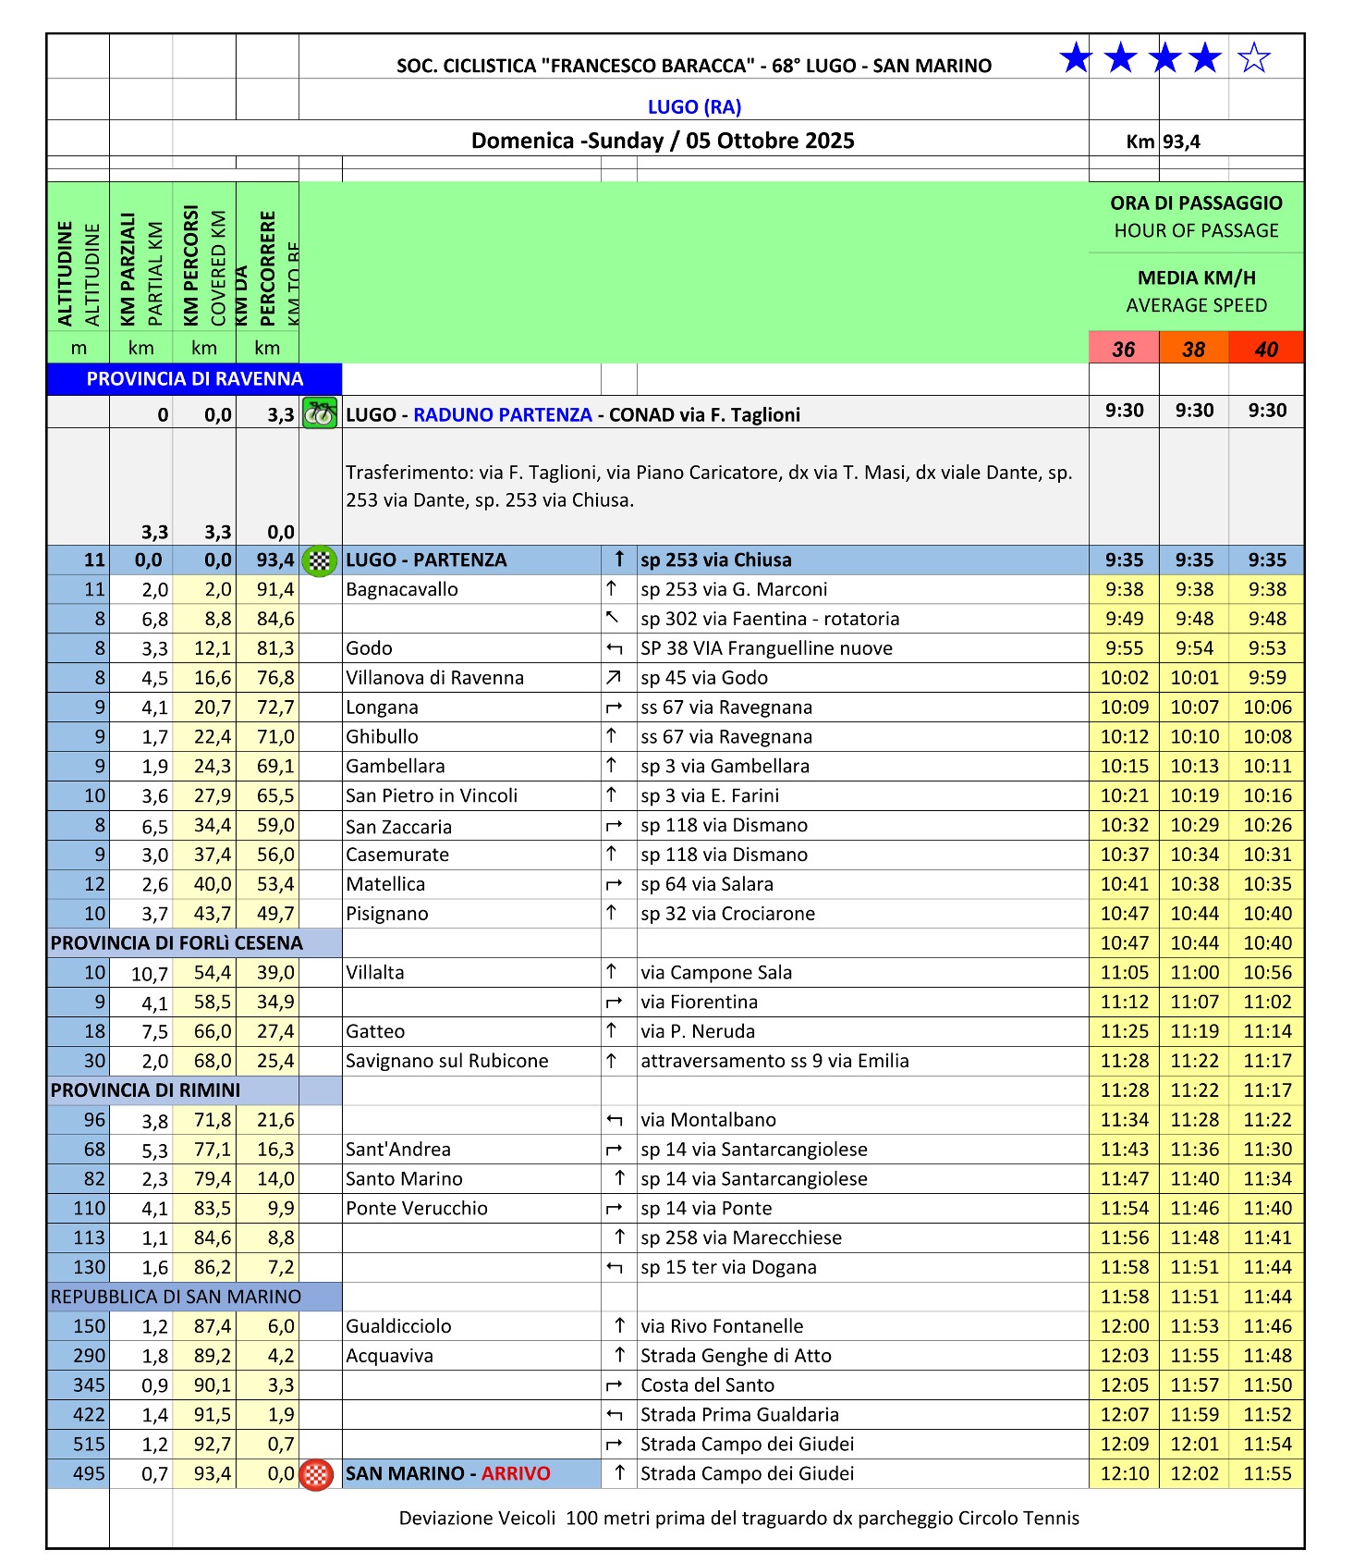
Task: Click the left-turn arrow beside Godo
Action: [x=614, y=648]
